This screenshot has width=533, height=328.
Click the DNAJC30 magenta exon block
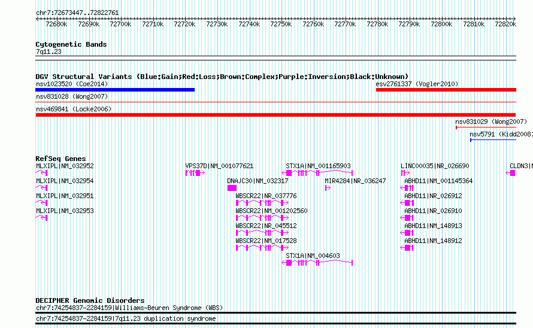click(232, 188)
